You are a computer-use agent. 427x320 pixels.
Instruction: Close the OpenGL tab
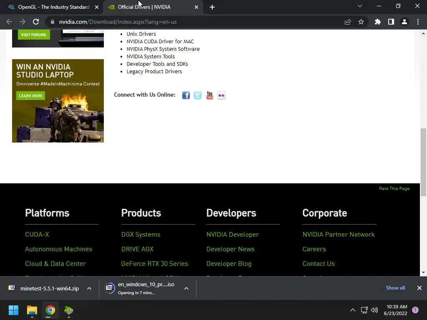coord(97,7)
